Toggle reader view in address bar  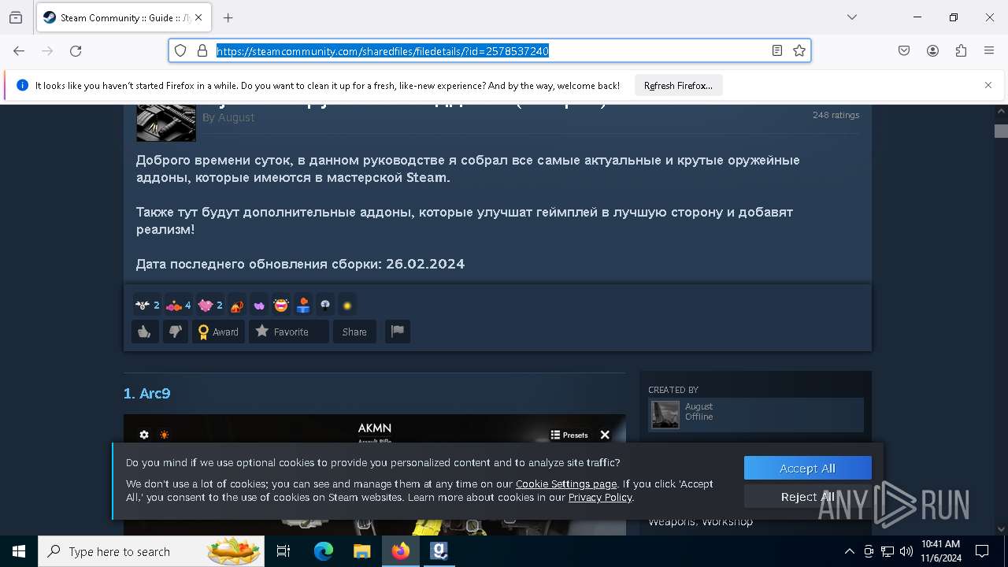click(777, 50)
